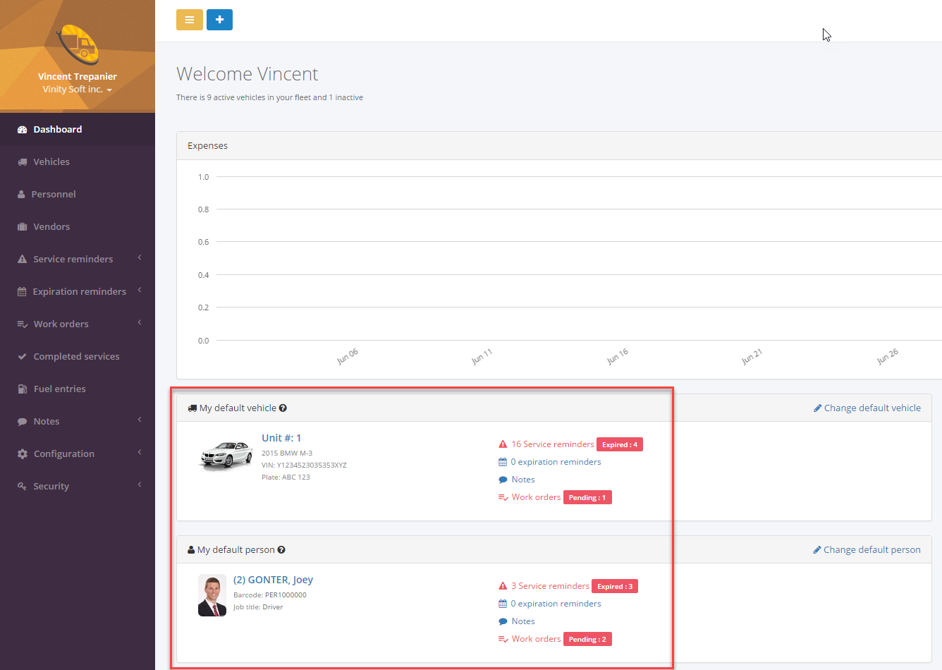
Task: Open the Dashboard menu item
Action: click(x=78, y=130)
